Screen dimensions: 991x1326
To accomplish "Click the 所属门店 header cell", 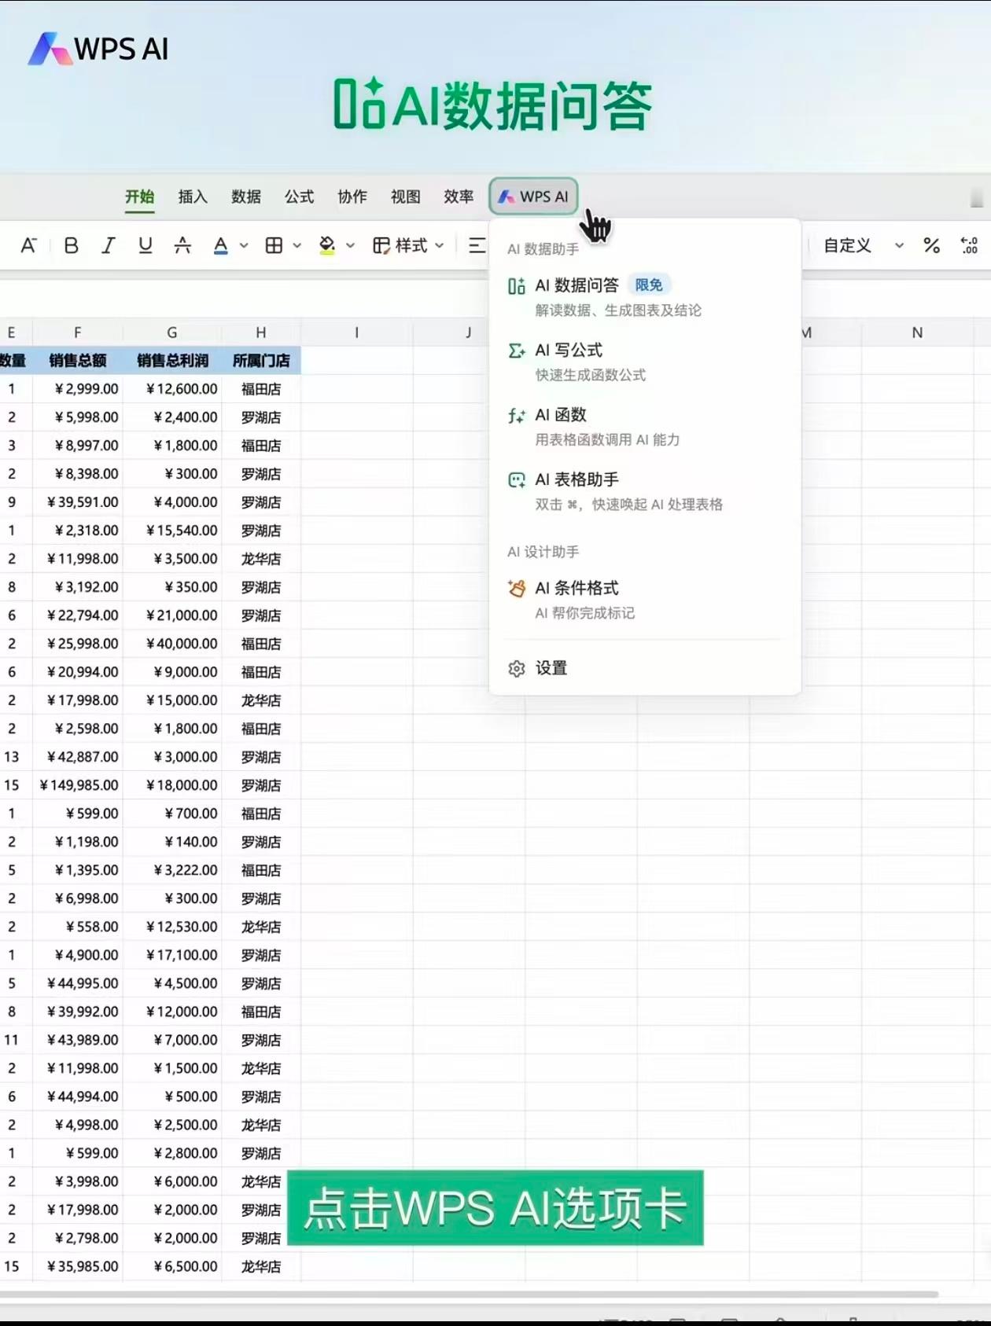I will tap(261, 361).
